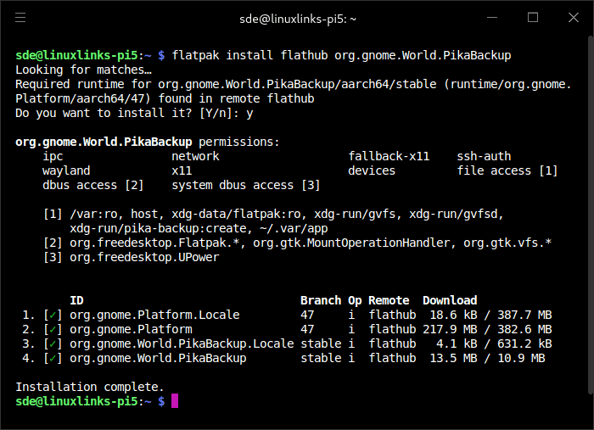Click '217.9 MB / 382.6 MB' download value
This screenshot has height=430, width=594.
point(487,329)
